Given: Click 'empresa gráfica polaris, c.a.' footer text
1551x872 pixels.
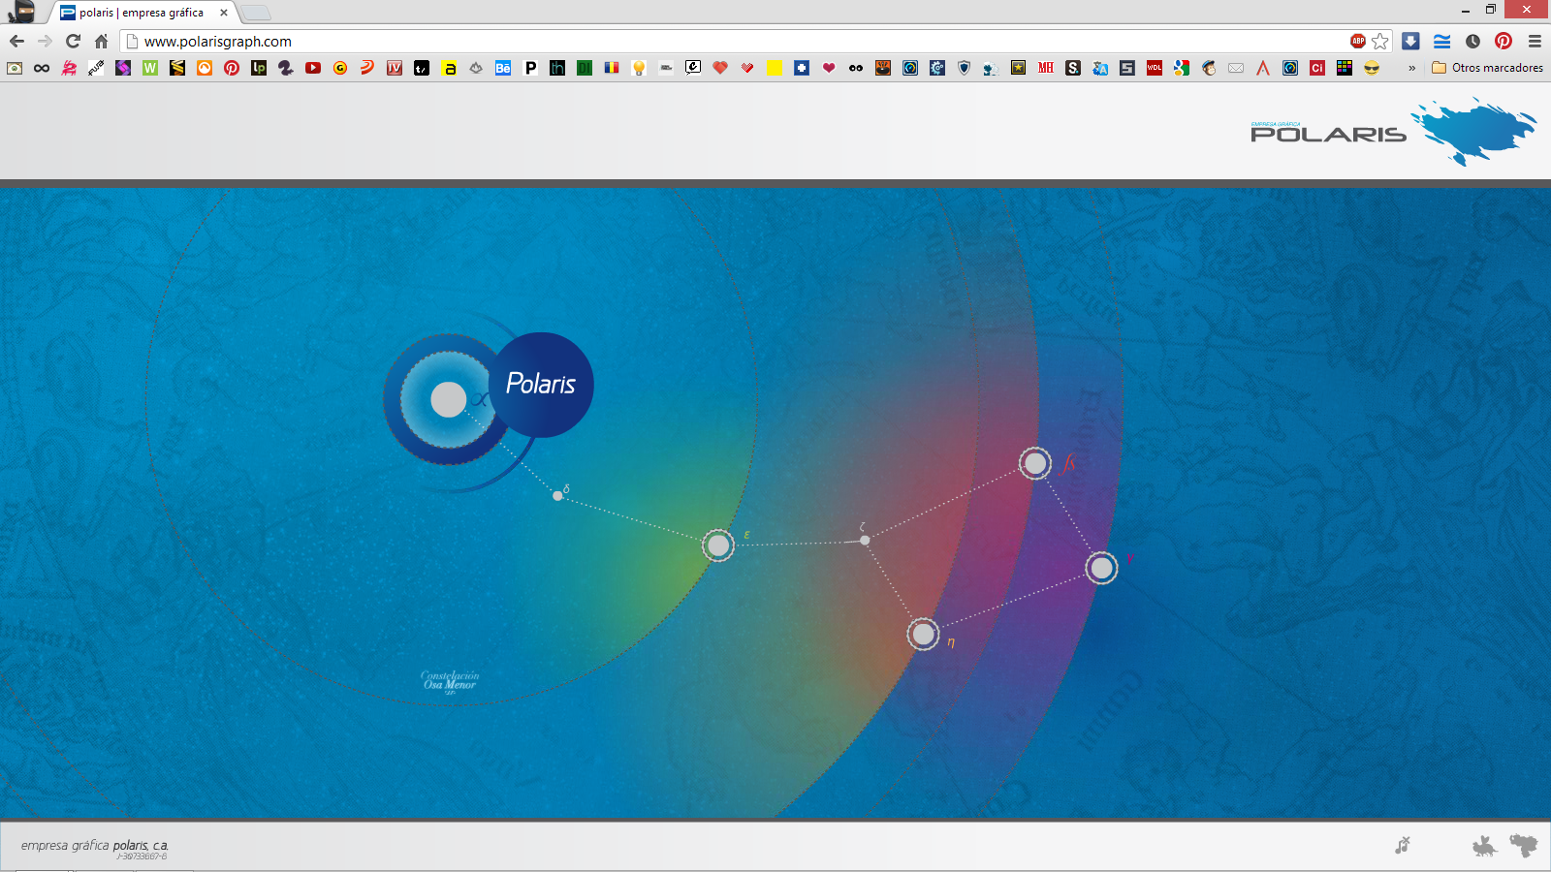Looking at the screenshot, I should [95, 845].
